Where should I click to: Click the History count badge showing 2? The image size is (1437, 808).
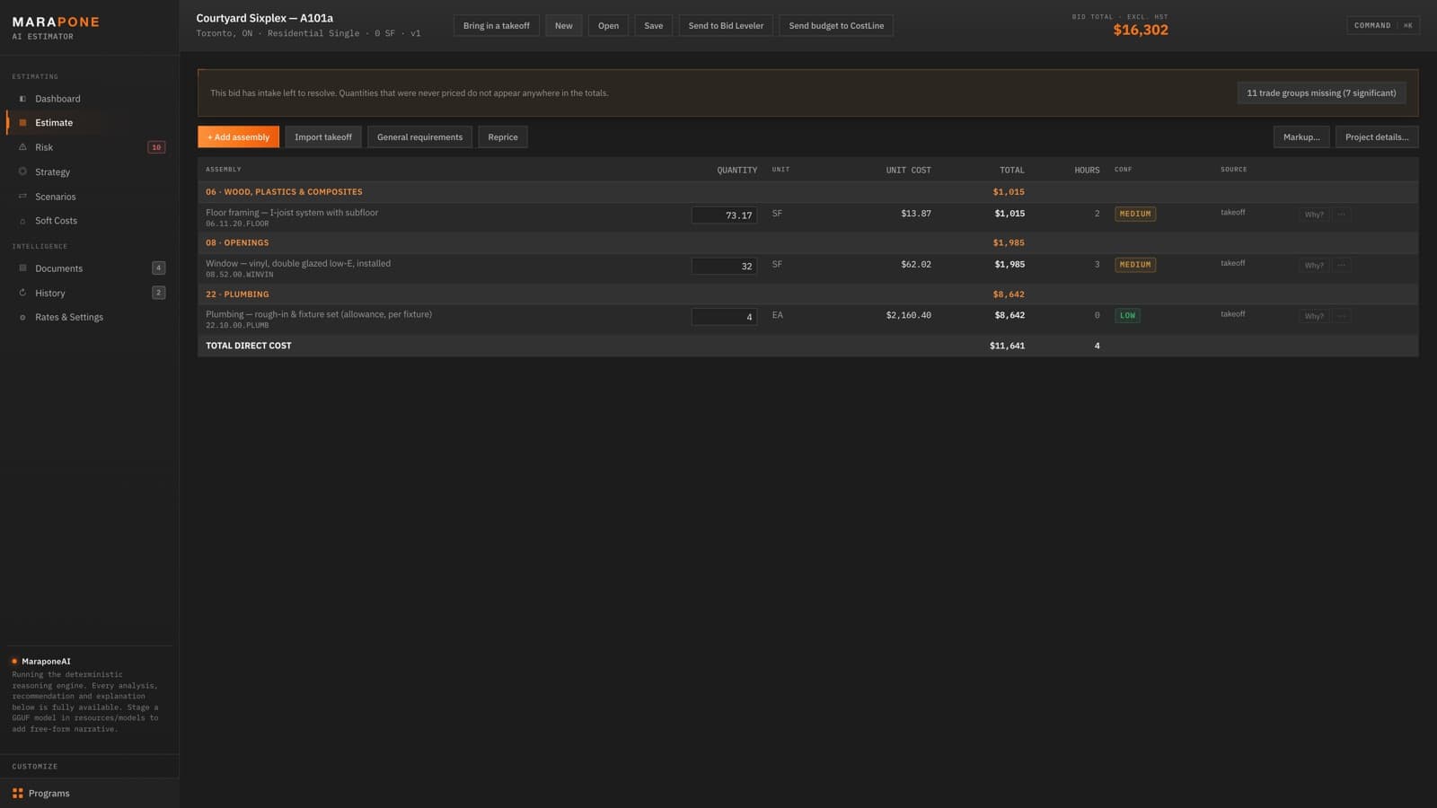tap(158, 292)
